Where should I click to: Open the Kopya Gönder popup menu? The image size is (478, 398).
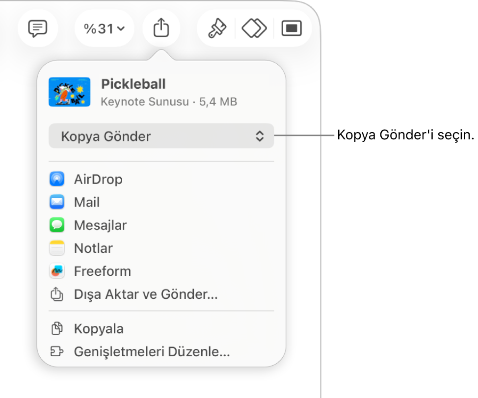click(x=161, y=136)
